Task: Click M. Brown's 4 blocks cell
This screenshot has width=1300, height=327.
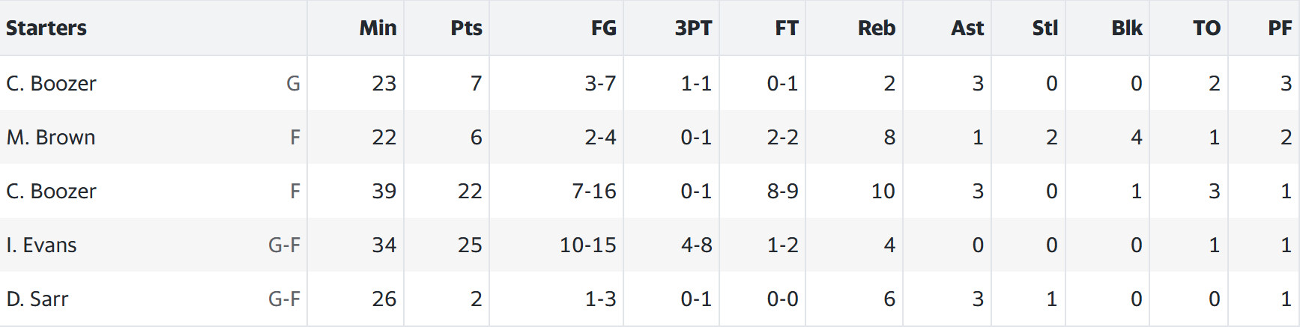Action: 1137,137
